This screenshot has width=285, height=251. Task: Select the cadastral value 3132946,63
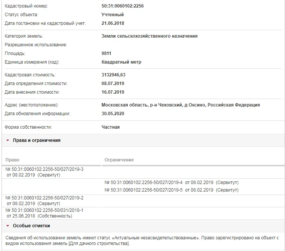click(113, 75)
